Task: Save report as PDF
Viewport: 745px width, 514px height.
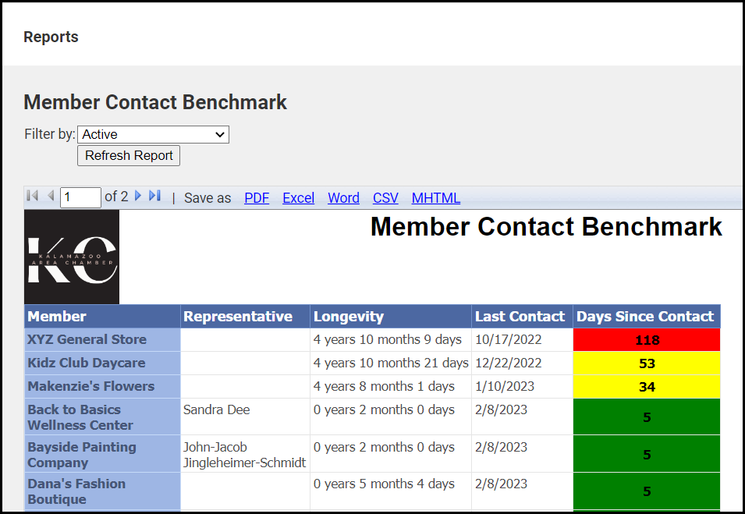Action: [x=257, y=198]
